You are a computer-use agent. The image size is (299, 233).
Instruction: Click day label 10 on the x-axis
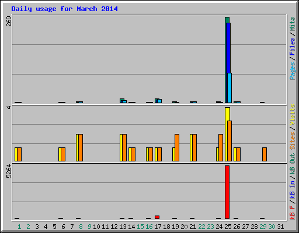coord(96,227)
